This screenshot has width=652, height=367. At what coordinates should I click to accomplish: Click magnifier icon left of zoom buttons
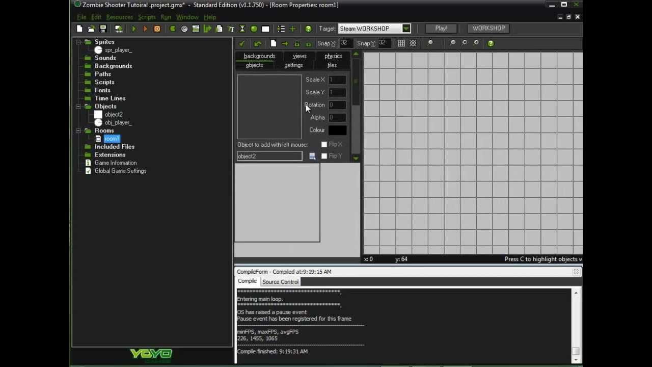point(430,43)
